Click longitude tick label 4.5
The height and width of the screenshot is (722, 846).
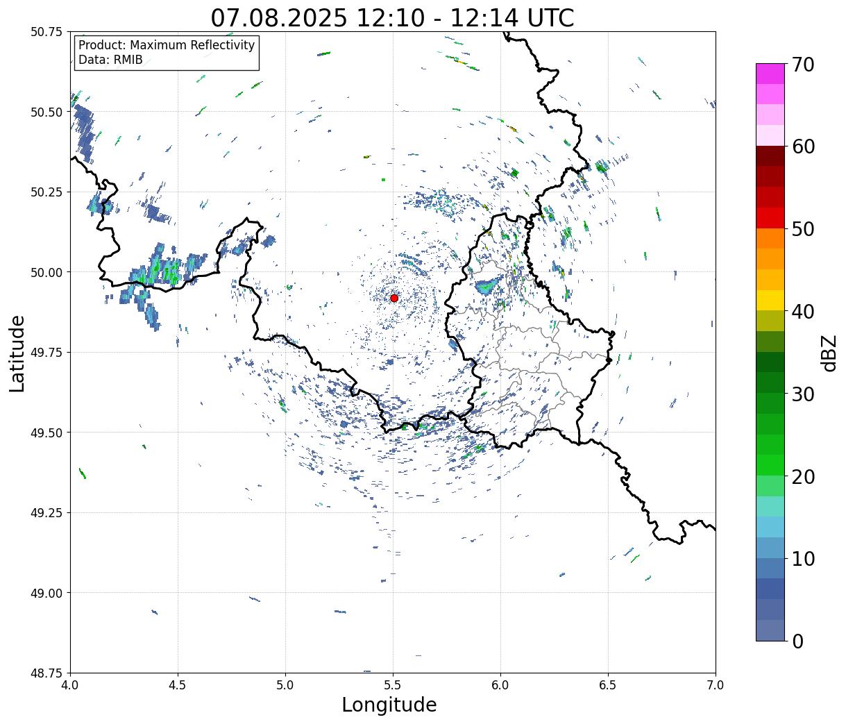pyautogui.click(x=178, y=685)
